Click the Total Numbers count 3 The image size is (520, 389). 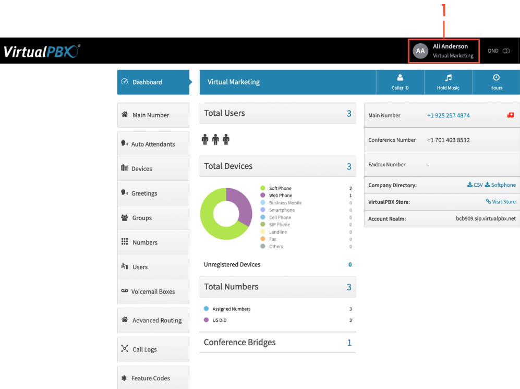349,287
